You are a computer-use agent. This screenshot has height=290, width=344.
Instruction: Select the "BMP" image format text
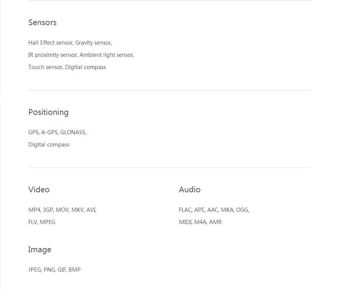(75, 270)
